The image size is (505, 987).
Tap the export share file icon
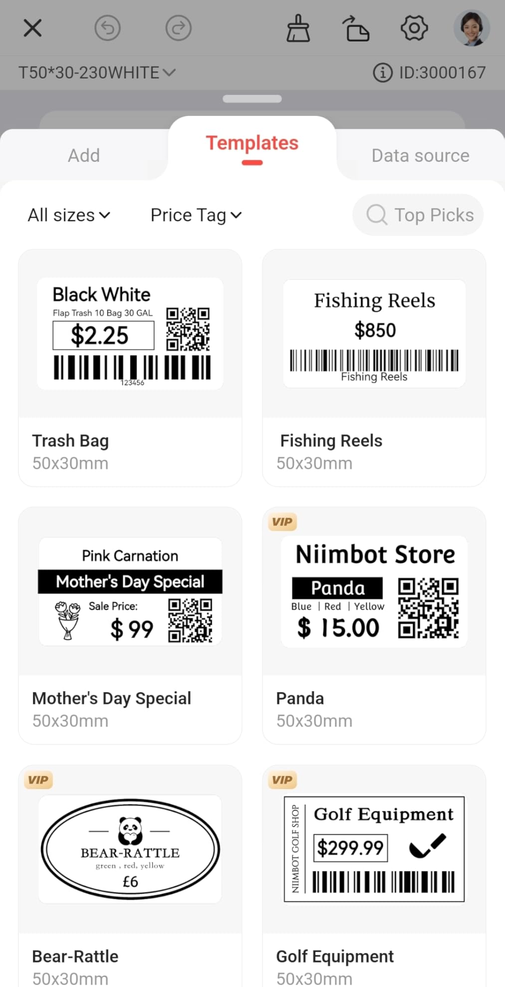click(x=355, y=28)
